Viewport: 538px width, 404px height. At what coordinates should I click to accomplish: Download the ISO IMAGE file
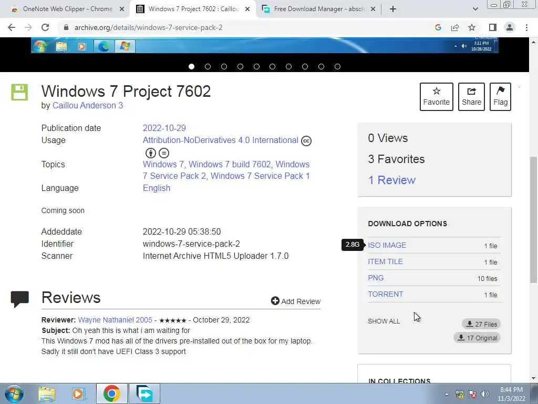pyautogui.click(x=387, y=245)
